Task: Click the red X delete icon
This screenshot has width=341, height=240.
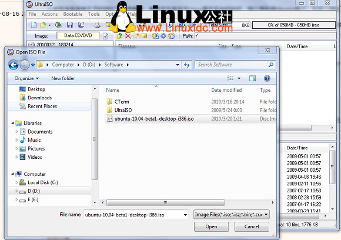Action: (x=128, y=36)
